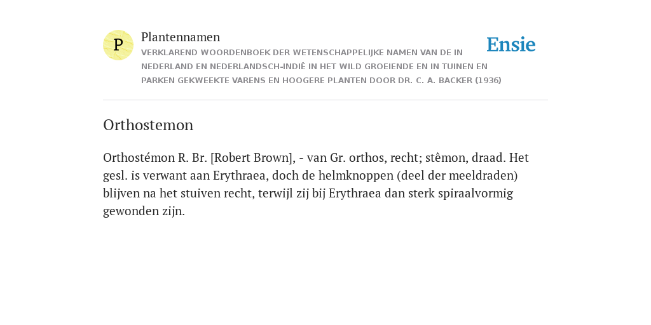Click the Orthostemon entry heading

coord(148,125)
